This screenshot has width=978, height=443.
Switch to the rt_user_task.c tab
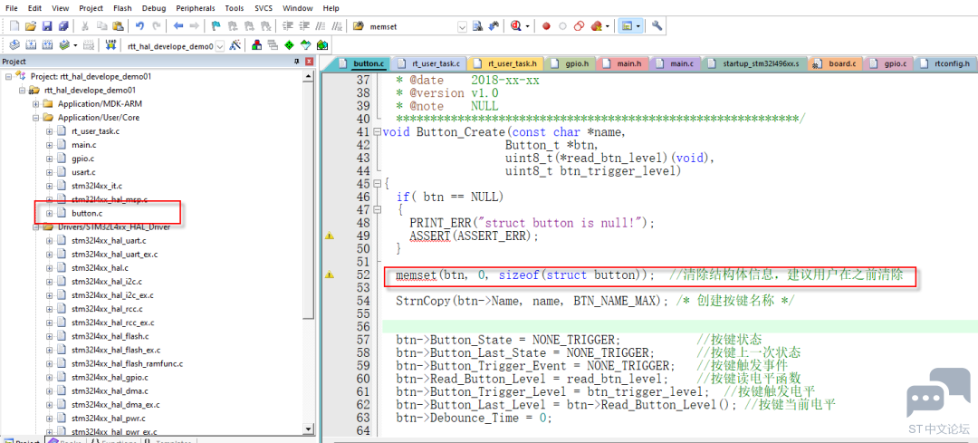click(429, 63)
